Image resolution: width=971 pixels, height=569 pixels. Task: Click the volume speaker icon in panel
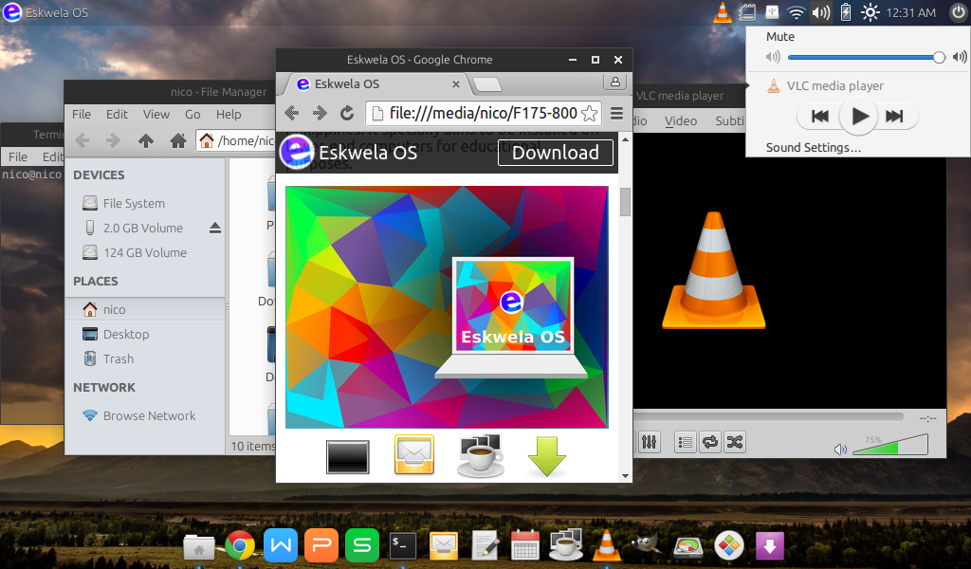[821, 12]
